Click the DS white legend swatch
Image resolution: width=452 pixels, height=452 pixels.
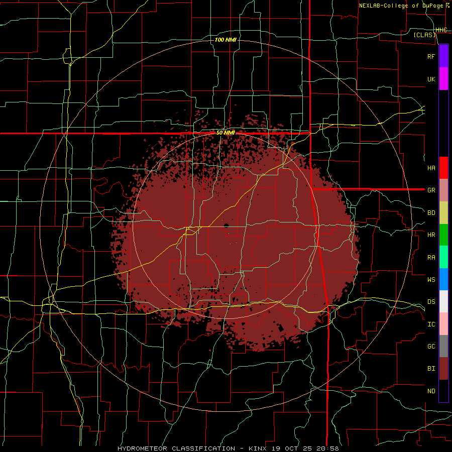coord(443,301)
